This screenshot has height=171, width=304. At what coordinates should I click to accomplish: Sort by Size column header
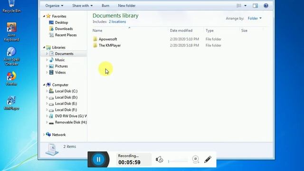click(x=244, y=30)
